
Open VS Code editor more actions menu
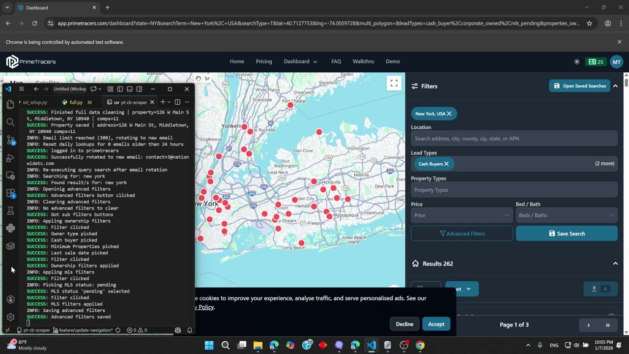coord(187,102)
